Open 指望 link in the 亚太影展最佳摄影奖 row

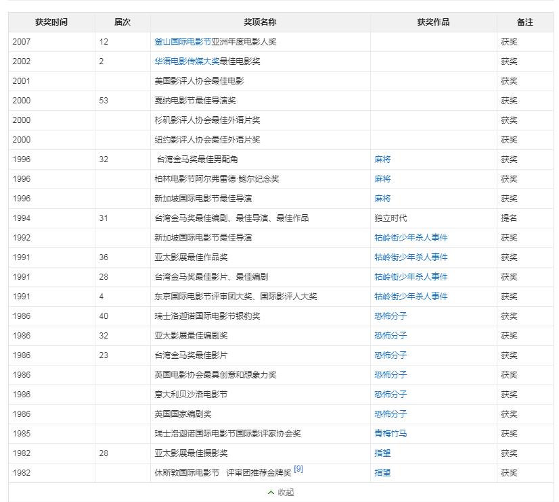coord(383,453)
